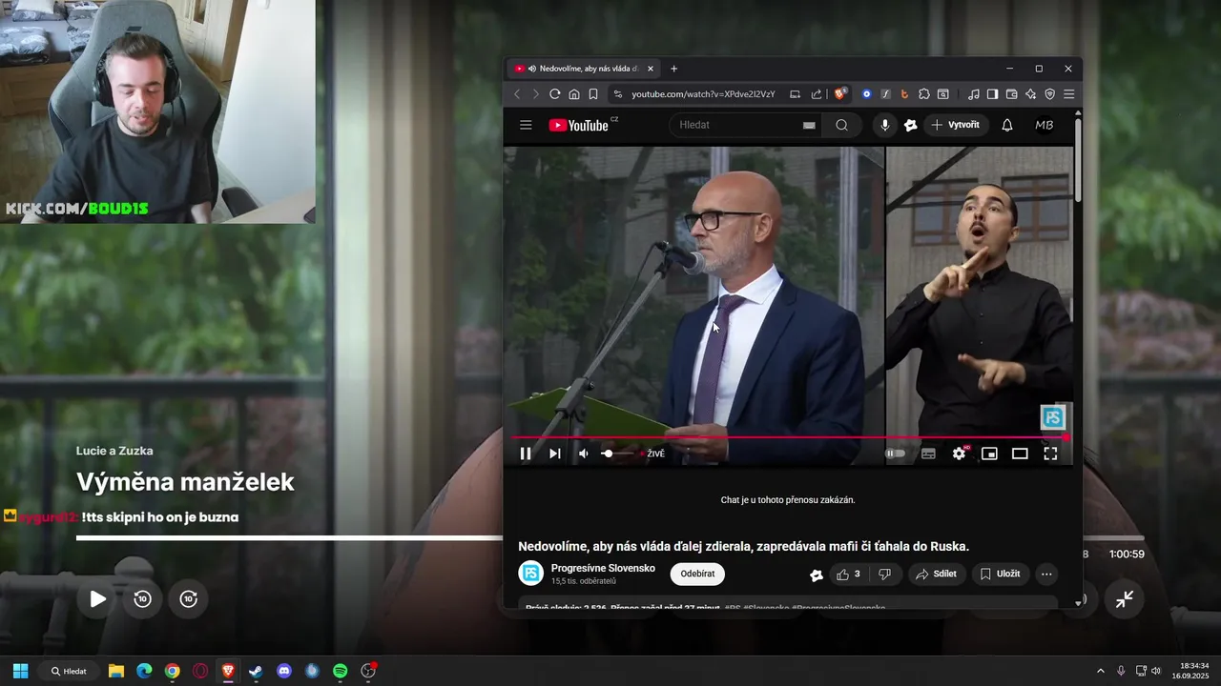Viewport: 1221px width, 686px height.
Task: Mute the YouTube player volume icon
Action: (x=584, y=454)
